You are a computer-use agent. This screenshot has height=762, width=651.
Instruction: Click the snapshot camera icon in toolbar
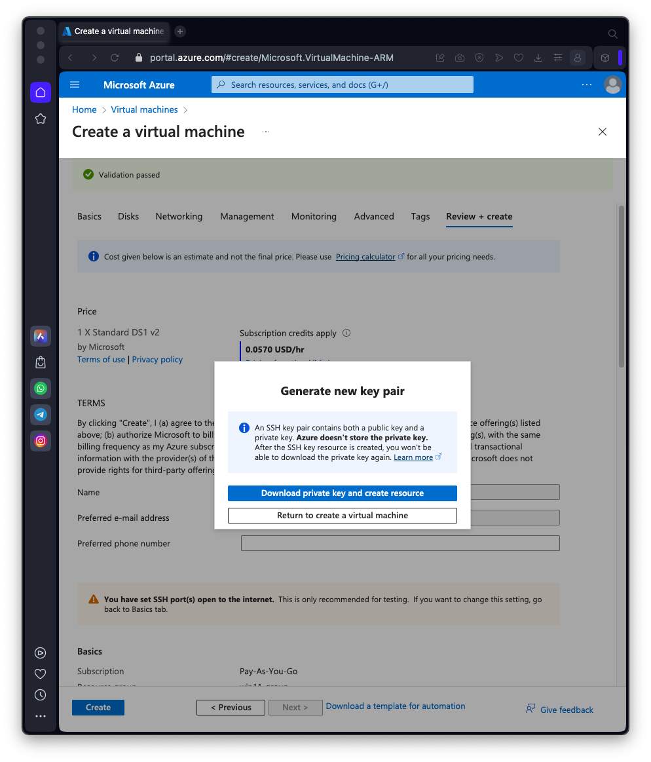tap(460, 58)
